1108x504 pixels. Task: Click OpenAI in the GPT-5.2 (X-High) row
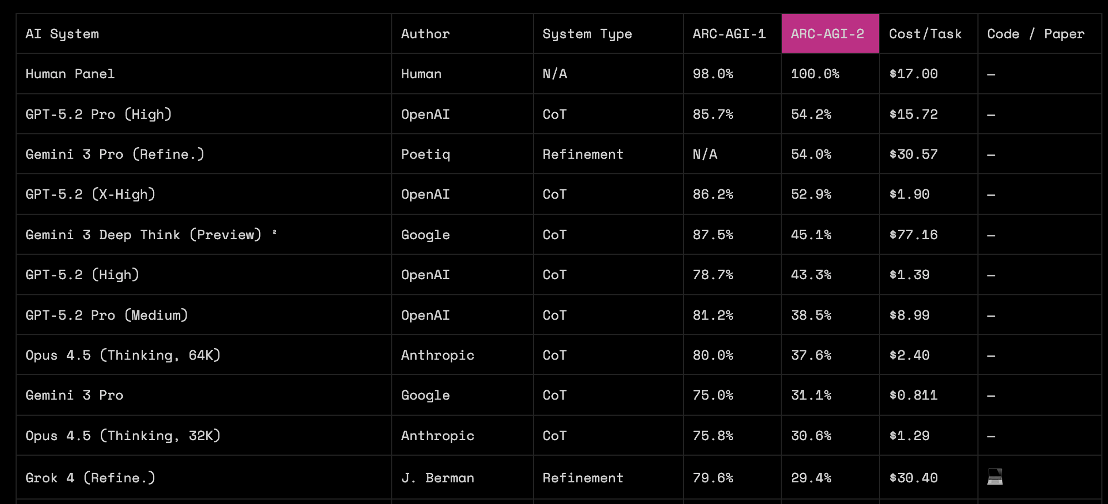tap(425, 194)
